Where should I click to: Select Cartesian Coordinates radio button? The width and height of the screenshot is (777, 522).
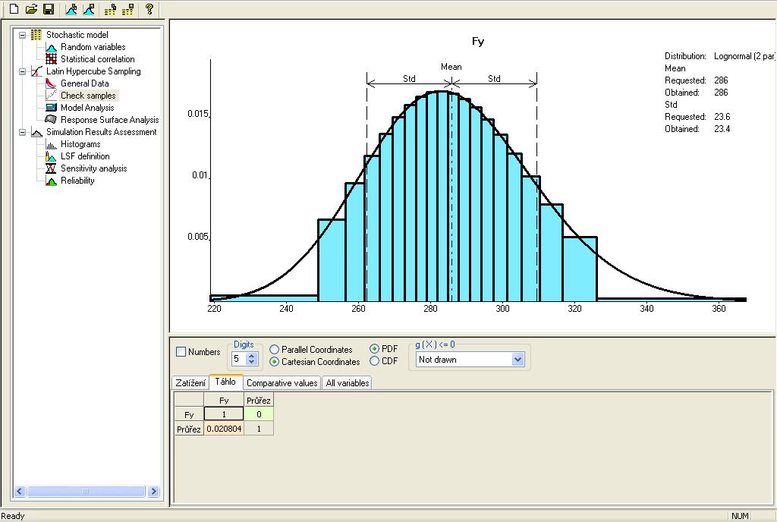[274, 362]
